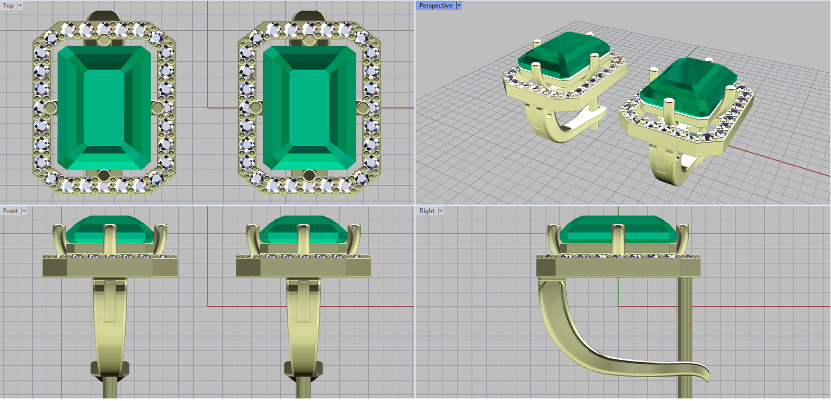Activate the Top viewport title label
This screenshot has height=401, width=831.
click(8, 6)
